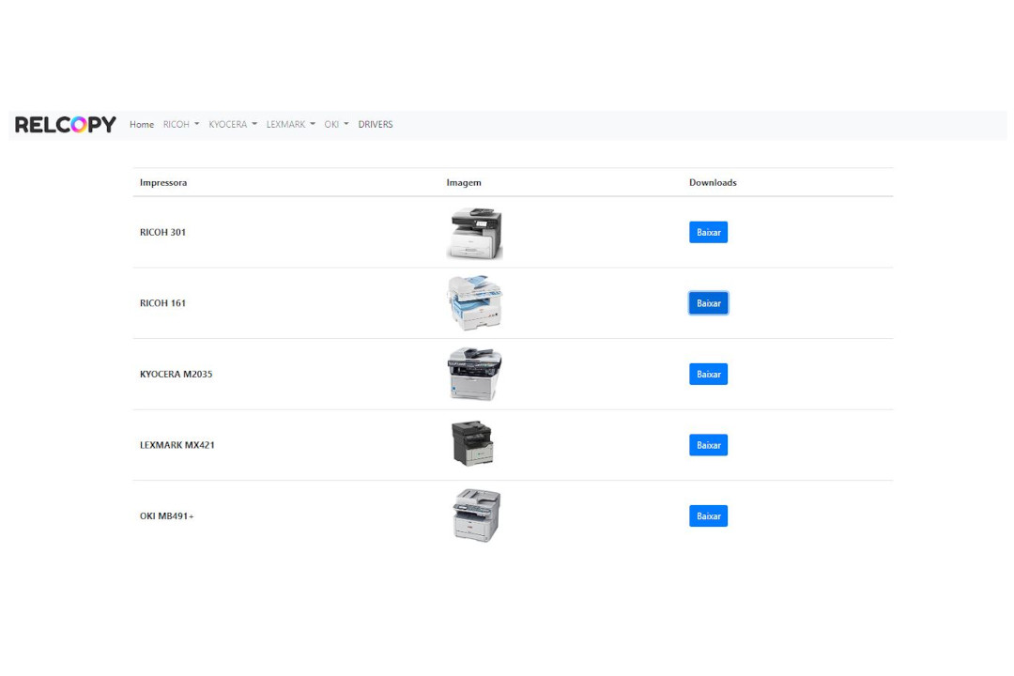Download the OKI MB491+ driver
Viewport: 1014px width, 676px height.
tap(708, 516)
